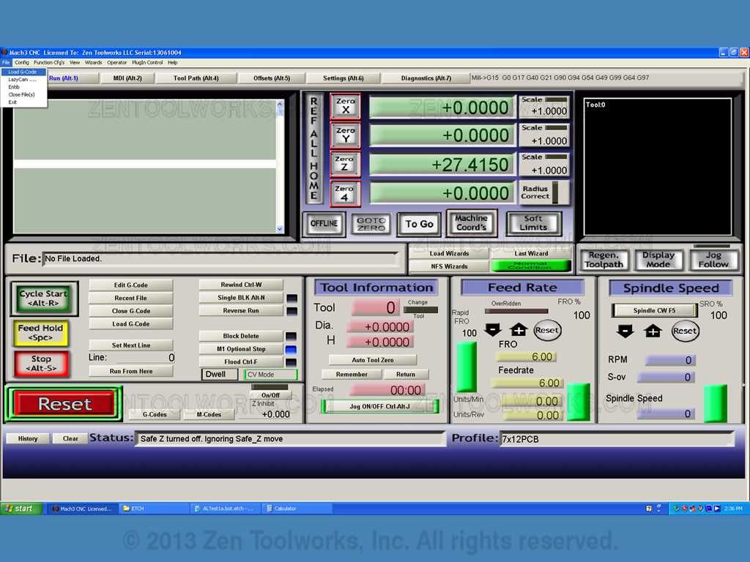This screenshot has width=750, height=562.
Task: Switch to Tool Path (Alt-4) tab
Action: tap(196, 78)
